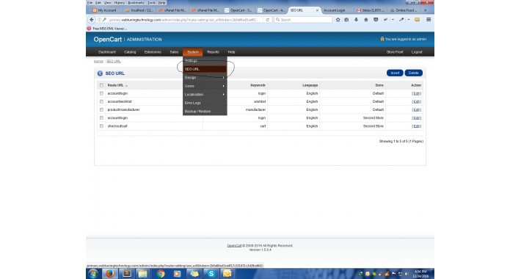The width and height of the screenshot is (521, 279).
Task: Open the Outlook envelope taskbar icon
Action: [227, 274]
